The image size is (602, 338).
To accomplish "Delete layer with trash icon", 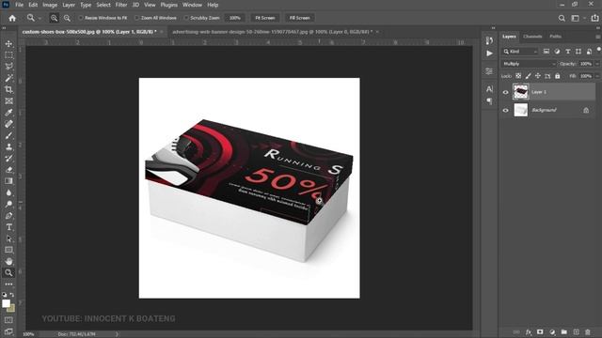I will point(587,331).
